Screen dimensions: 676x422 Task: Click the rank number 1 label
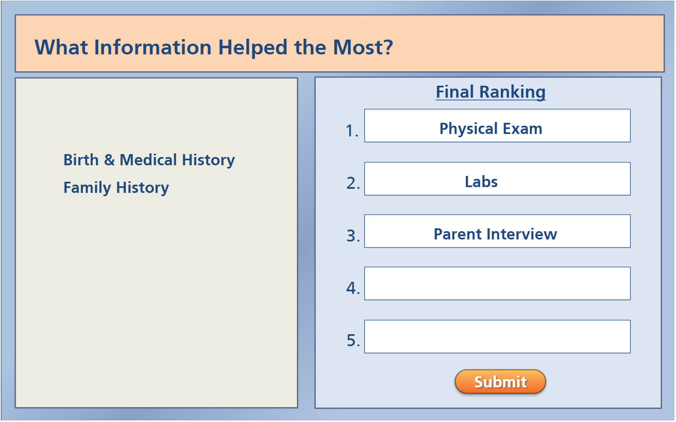tap(352, 131)
